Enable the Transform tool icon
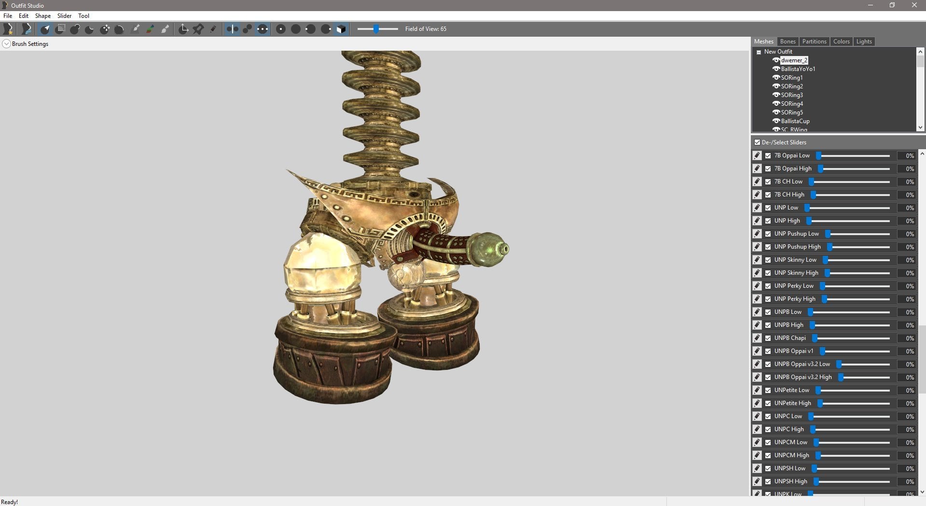 coord(183,29)
